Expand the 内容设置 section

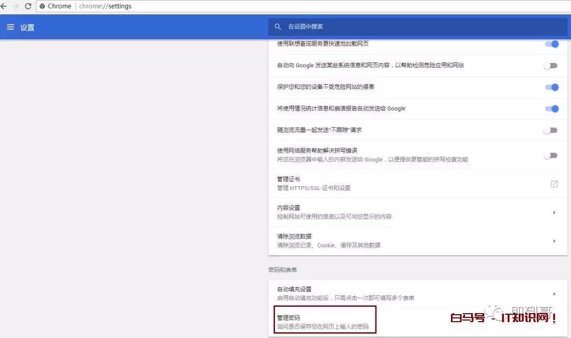point(418,212)
